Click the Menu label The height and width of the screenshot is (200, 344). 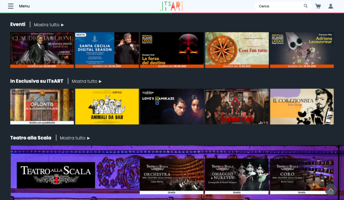tap(25, 6)
